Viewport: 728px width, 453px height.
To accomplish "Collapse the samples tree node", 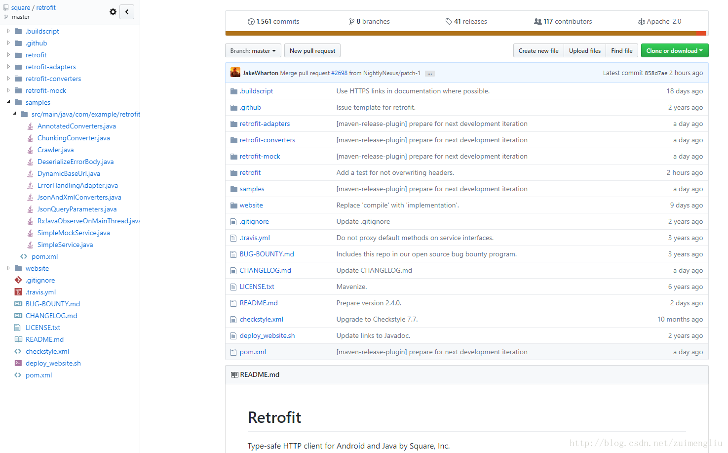I will (x=8, y=102).
